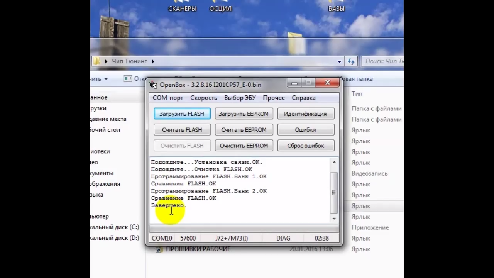Click the Сброс ошибок button
Viewport: 494px width, 278px height.
tap(305, 146)
